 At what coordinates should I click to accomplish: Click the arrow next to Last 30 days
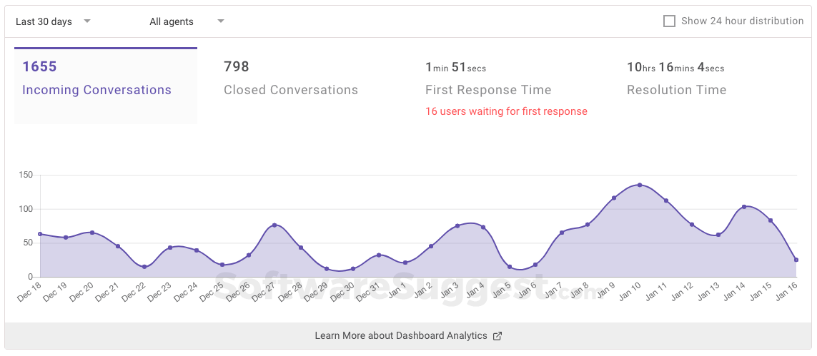coord(87,21)
